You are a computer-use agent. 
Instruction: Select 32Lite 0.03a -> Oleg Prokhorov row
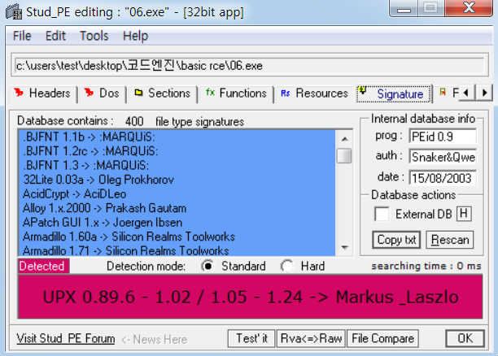(x=177, y=180)
